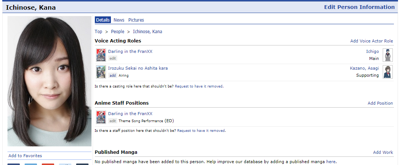
Task: Click the Add Position link
Action: pyautogui.click(x=380, y=103)
